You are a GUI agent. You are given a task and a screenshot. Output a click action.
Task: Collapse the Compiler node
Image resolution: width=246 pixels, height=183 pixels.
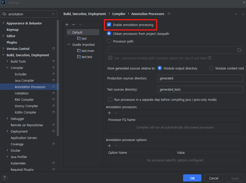point(7,68)
